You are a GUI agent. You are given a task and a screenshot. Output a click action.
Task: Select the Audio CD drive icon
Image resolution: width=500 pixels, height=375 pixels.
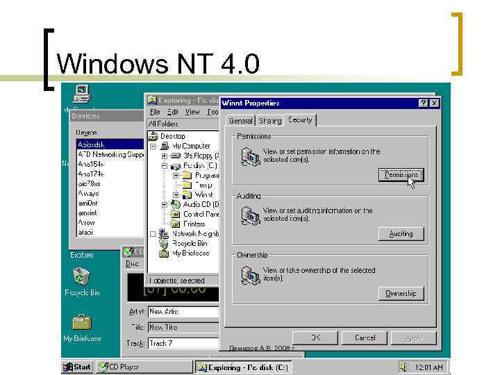176,204
